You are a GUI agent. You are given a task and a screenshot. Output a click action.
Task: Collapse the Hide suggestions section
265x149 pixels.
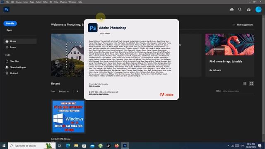pyautogui.click(x=243, y=25)
